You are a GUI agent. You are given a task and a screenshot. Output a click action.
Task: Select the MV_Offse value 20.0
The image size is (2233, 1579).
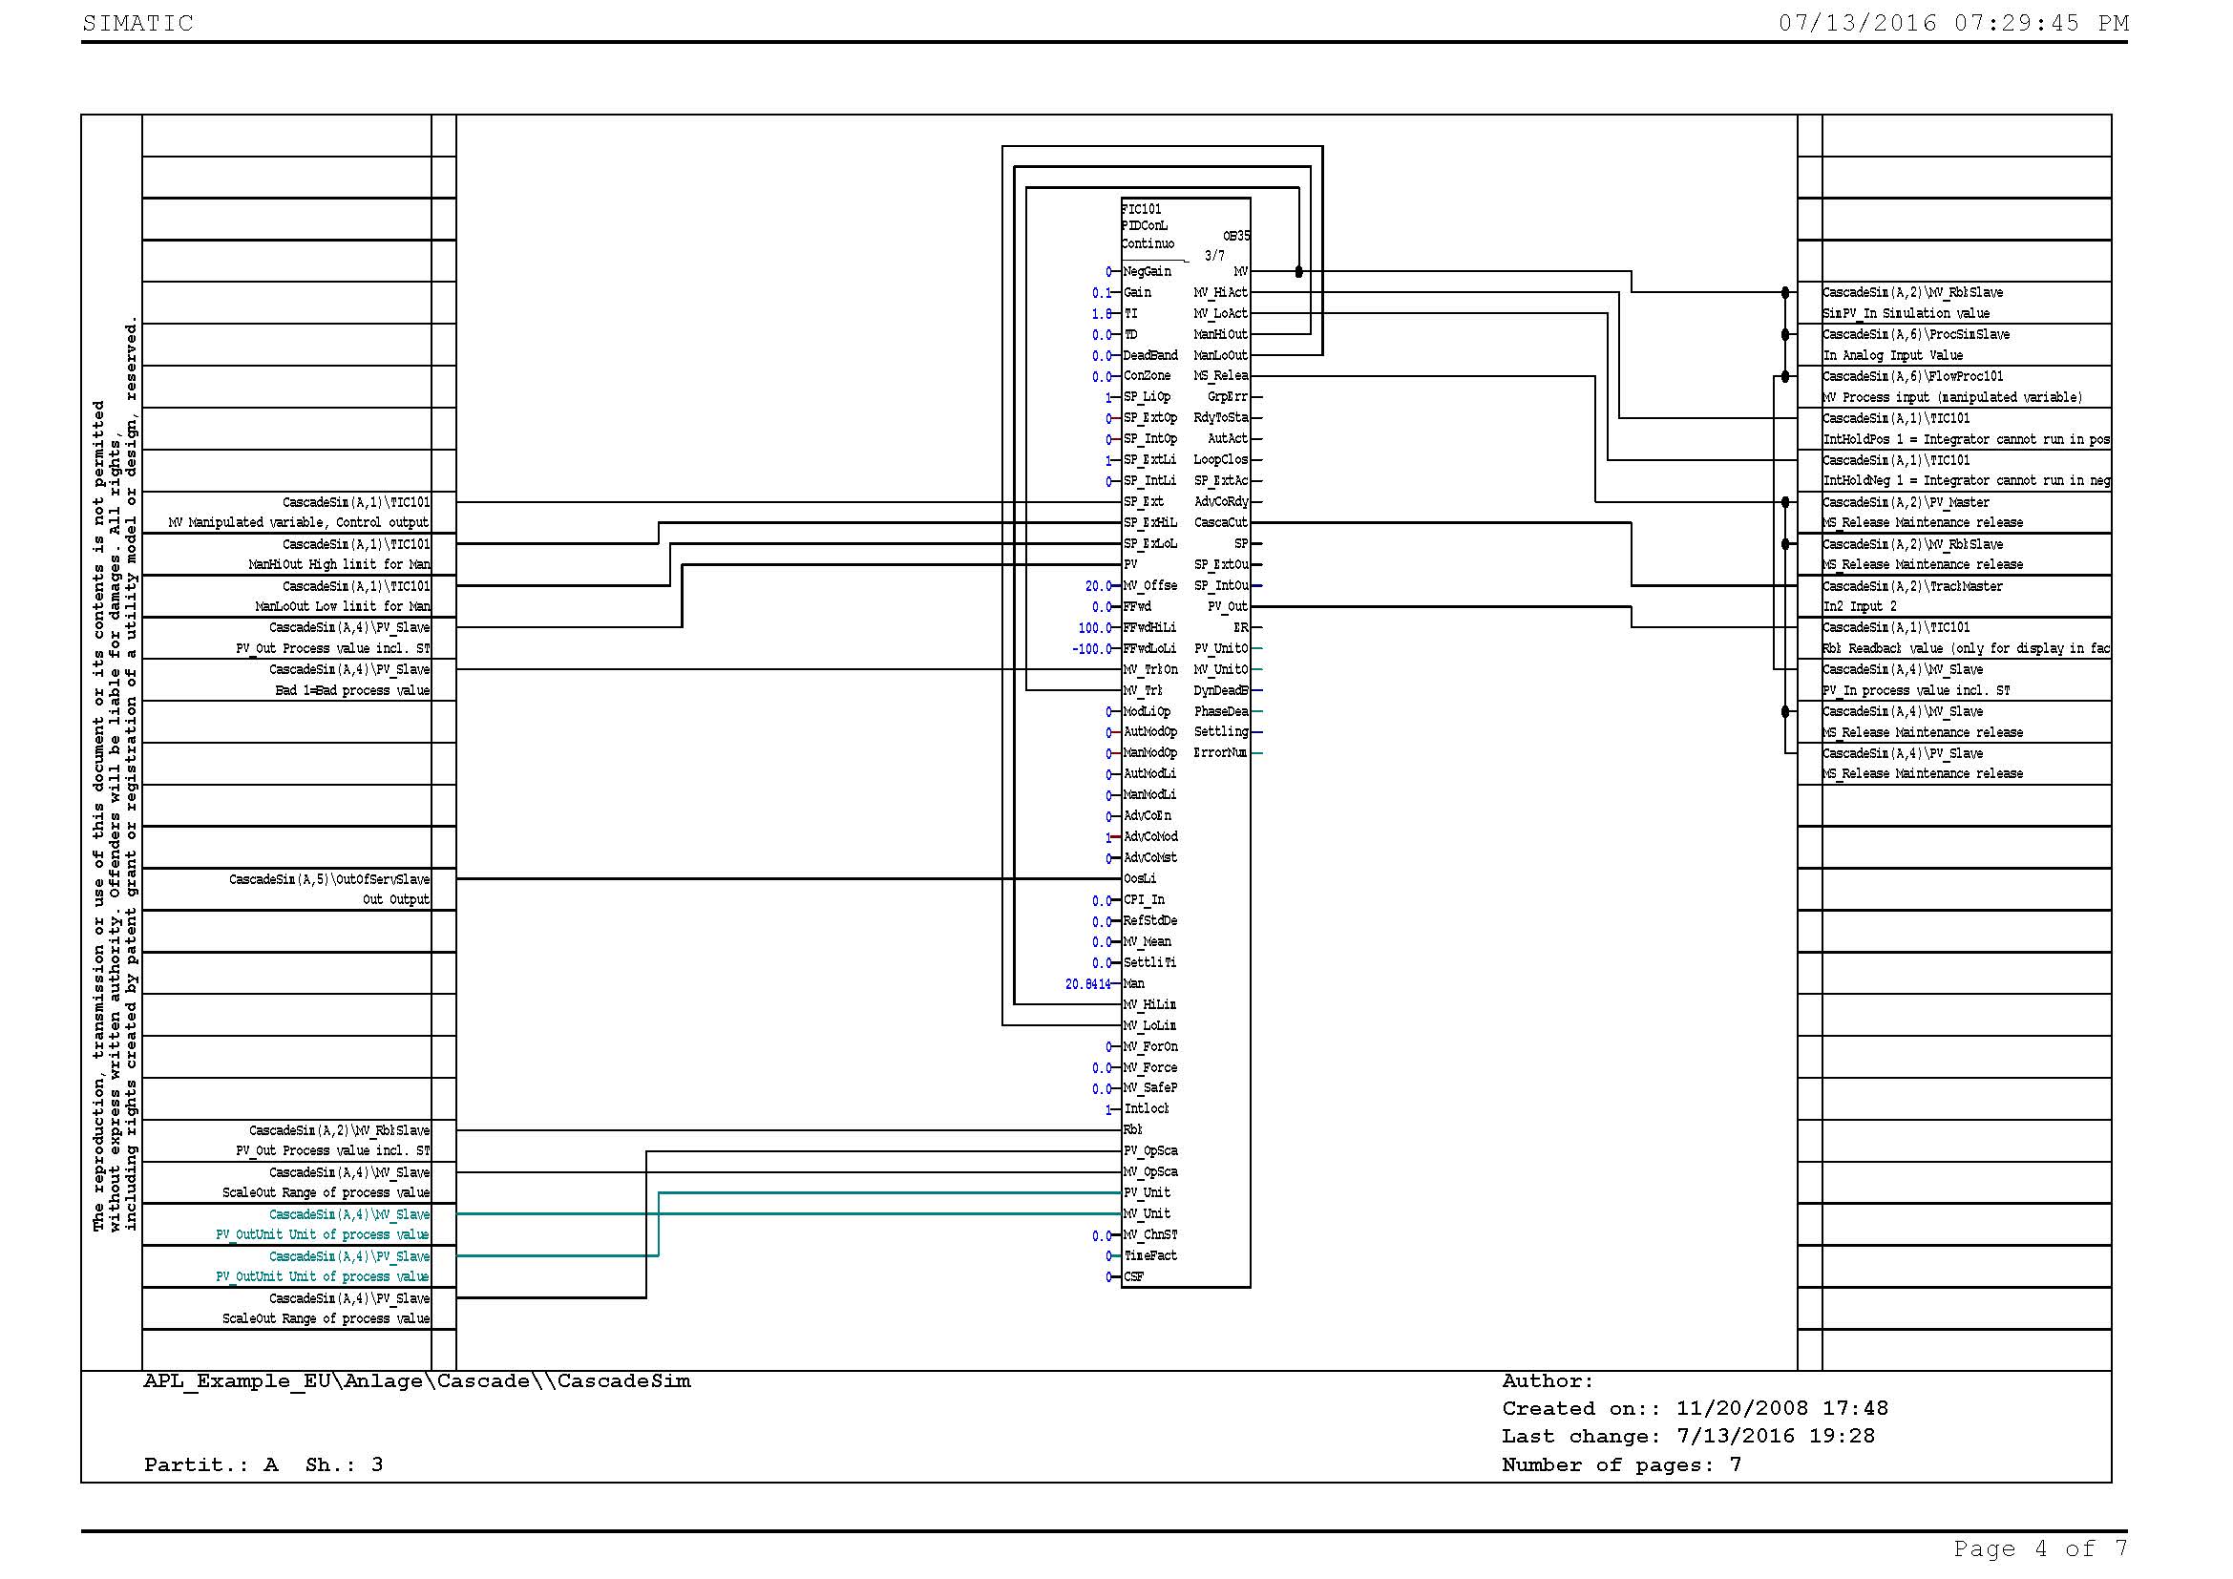point(1098,586)
